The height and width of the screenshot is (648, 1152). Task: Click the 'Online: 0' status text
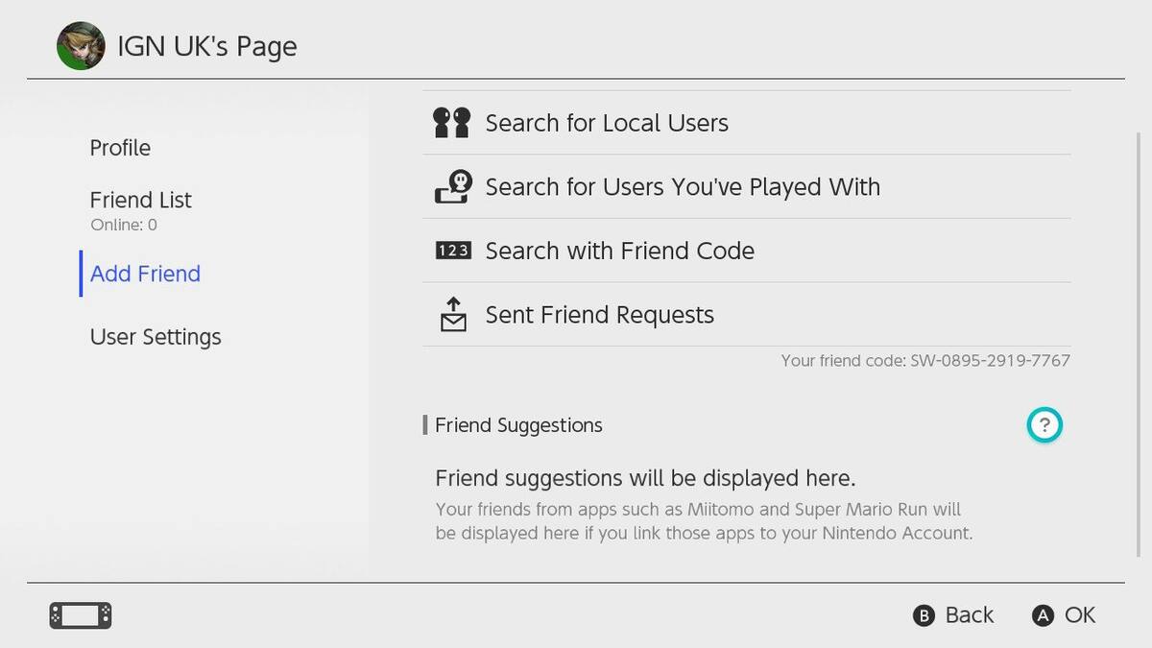click(x=124, y=226)
